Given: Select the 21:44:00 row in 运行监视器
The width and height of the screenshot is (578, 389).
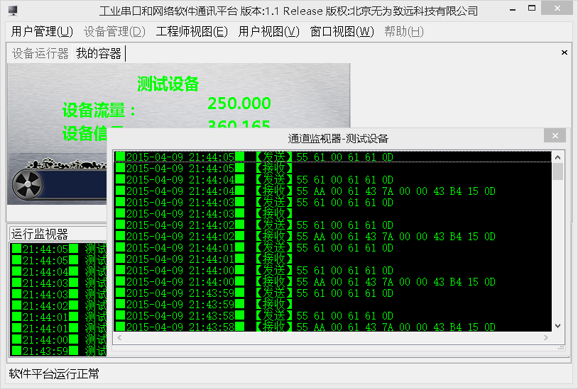Looking at the screenshot, I should (x=59, y=339).
